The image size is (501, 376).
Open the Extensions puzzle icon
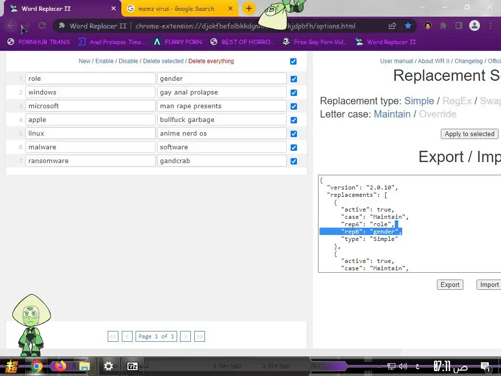click(x=443, y=26)
